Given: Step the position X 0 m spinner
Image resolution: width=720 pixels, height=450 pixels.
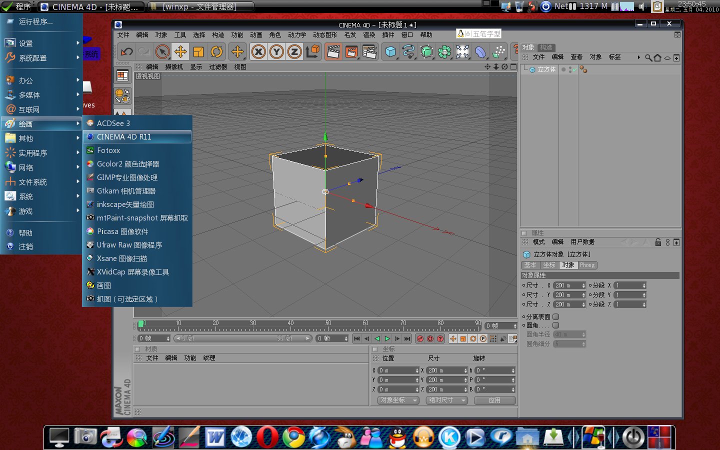Looking at the screenshot, I should (417, 370).
